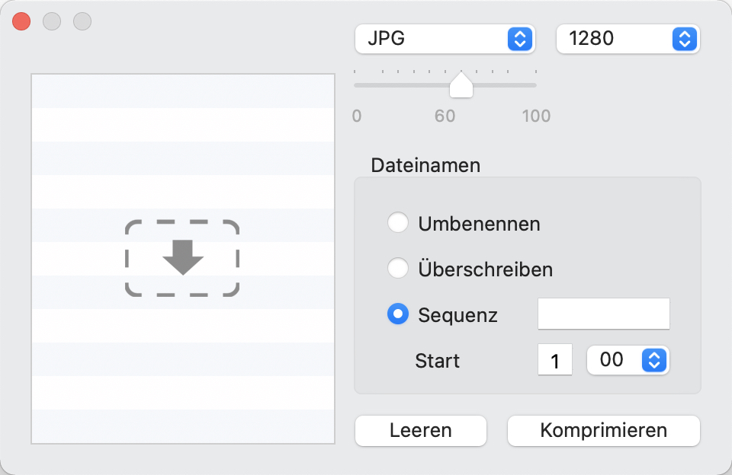
Task: Click the striped file list area
Action: (183, 259)
